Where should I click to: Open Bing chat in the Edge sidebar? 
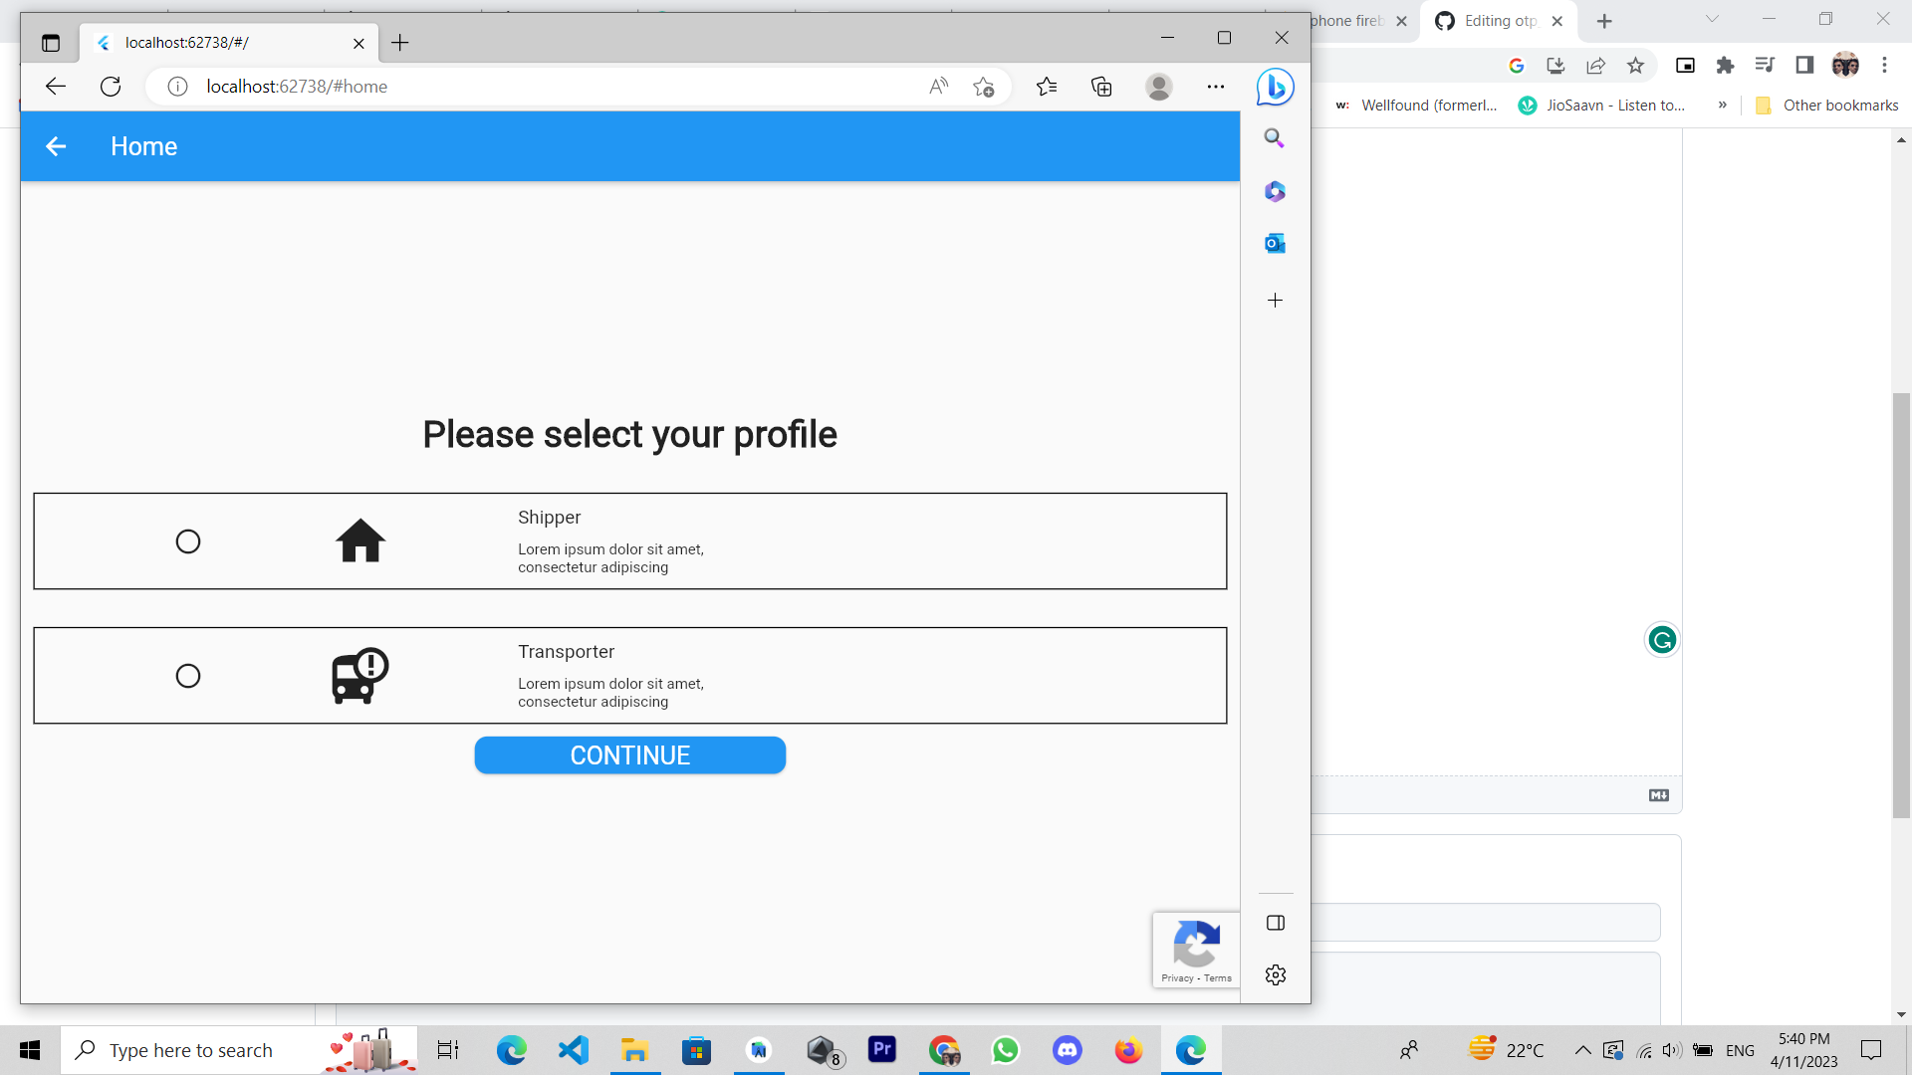(x=1275, y=87)
